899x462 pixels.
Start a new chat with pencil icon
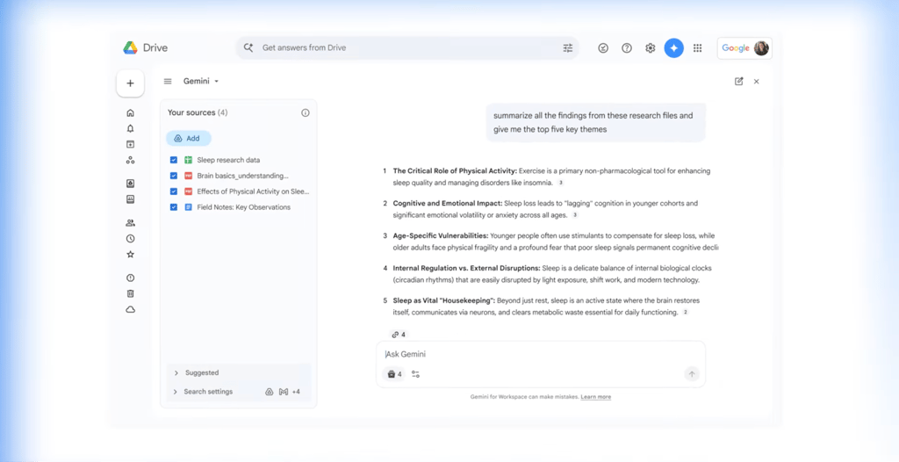pyautogui.click(x=739, y=82)
